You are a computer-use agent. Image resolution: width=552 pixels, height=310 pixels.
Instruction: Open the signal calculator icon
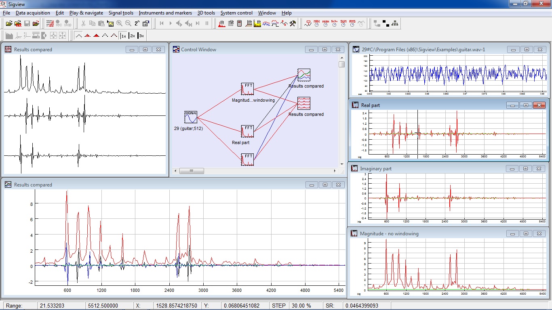239,23
